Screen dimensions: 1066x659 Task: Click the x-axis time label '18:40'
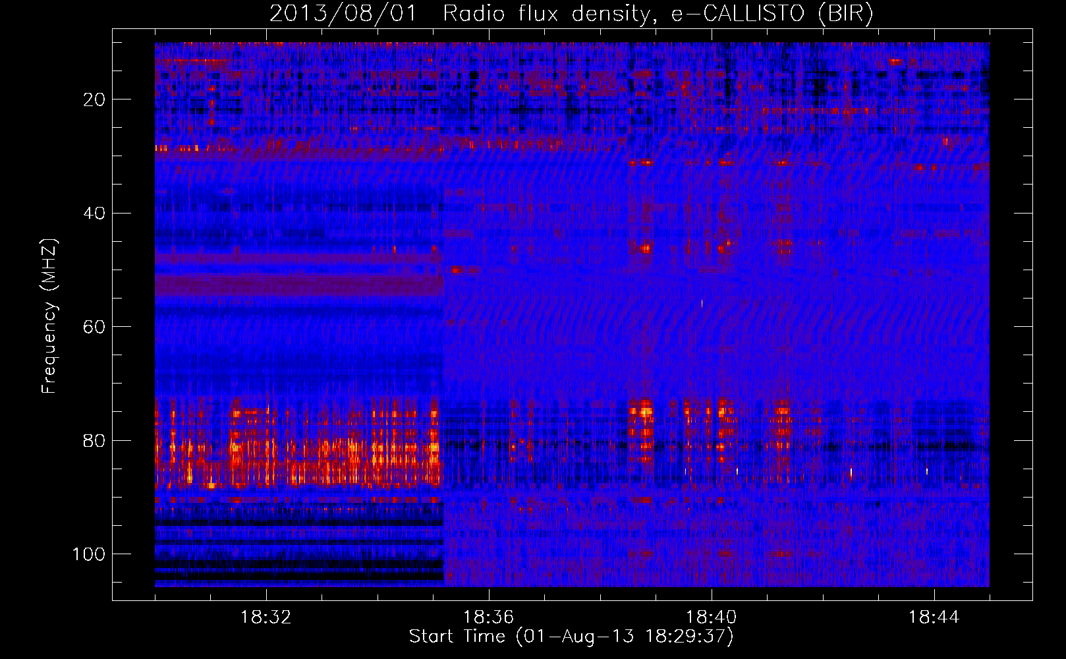pyautogui.click(x=712, y=617)
